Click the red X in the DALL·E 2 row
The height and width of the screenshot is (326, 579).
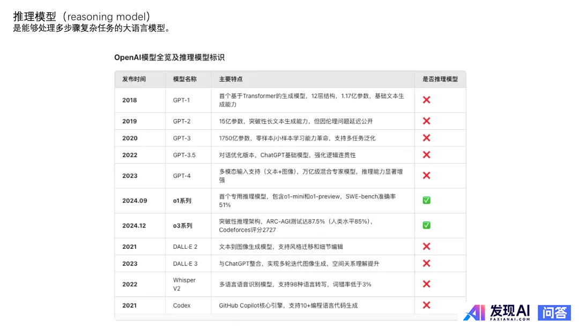[427, 246]
